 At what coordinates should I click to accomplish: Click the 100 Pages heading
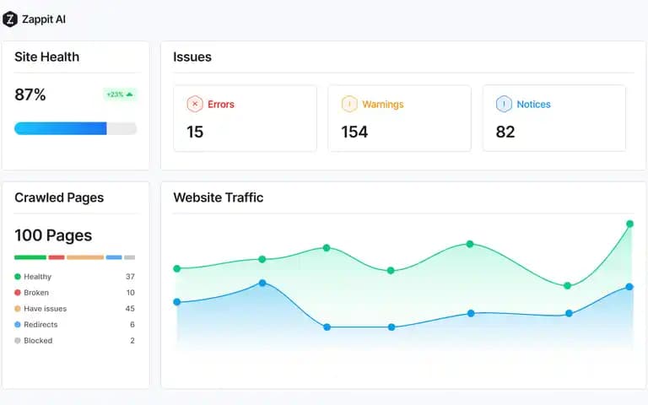pyautogui.click(x=53, y=235)
